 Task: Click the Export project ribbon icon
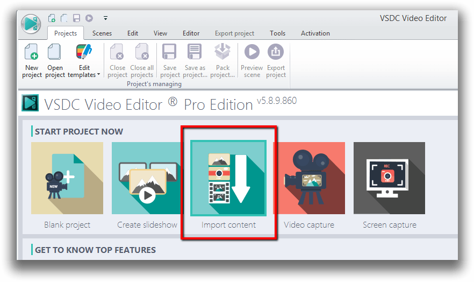[x=276, y=53]
